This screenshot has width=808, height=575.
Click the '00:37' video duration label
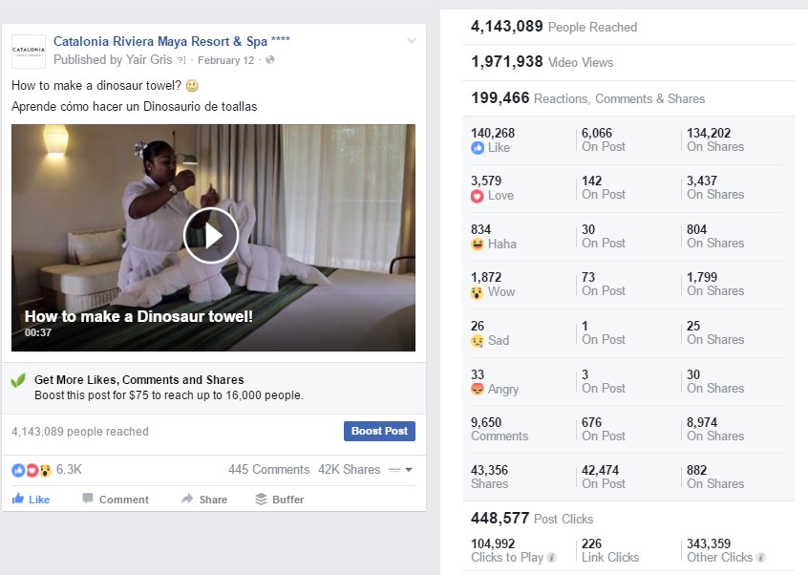coord(38,332)
